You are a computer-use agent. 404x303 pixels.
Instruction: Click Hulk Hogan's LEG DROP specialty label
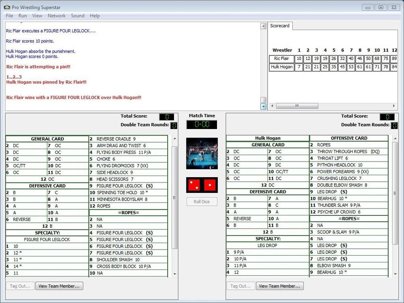pos(267,245)
